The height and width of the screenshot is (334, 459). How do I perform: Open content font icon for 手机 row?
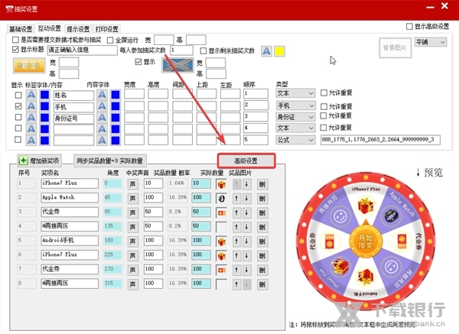tap(102, 106)
